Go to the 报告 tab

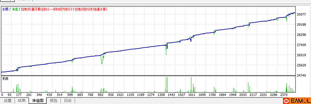(x=53, y=101)
